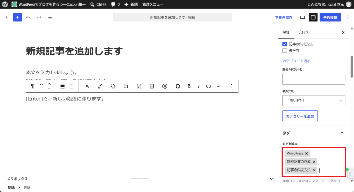This screenshot has height=192, width=354.
Task: Click the document title command bar
Action: point(173,17)
